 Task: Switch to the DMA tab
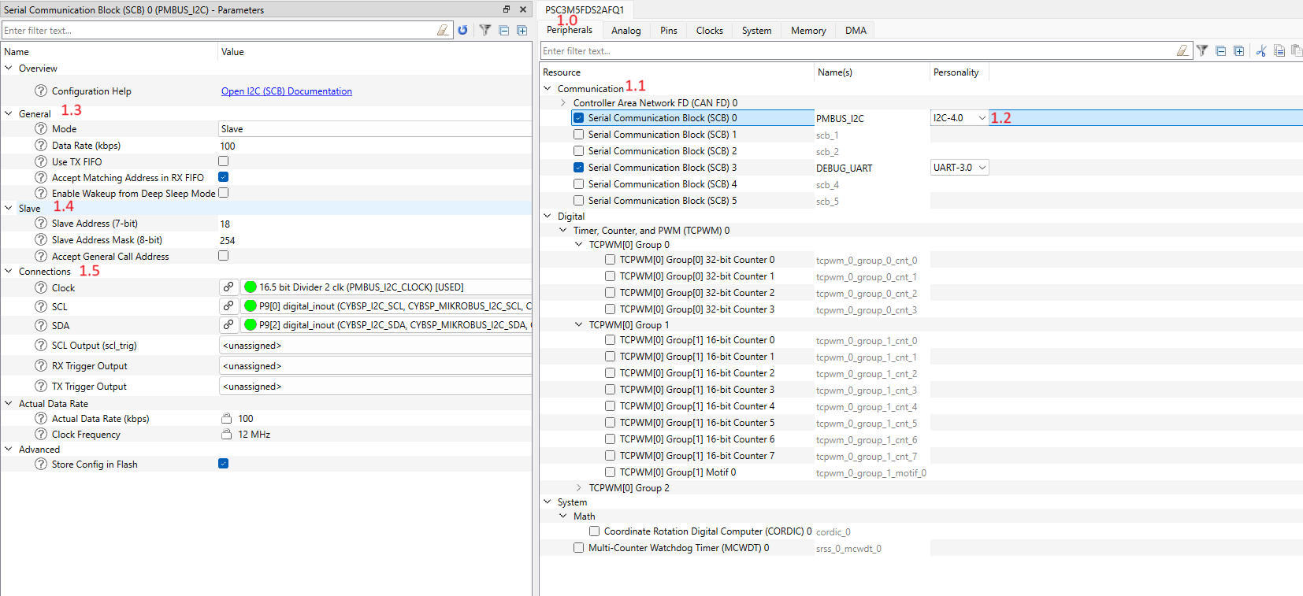[x=856, y=31]
